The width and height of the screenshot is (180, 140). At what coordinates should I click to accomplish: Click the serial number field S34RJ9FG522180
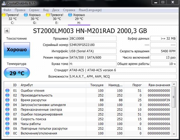[93, 45]
